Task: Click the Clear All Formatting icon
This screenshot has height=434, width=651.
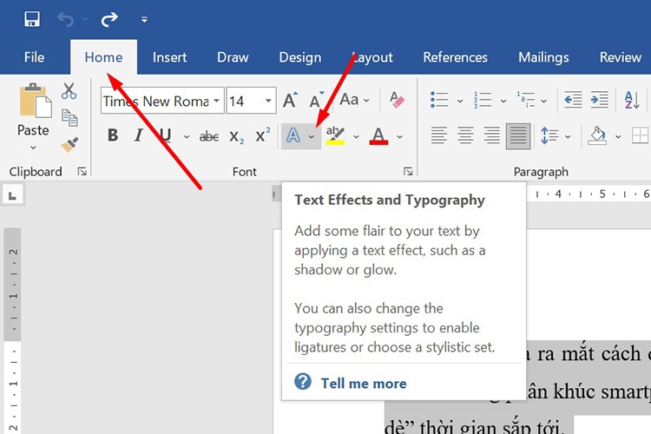Action: pyautogui.click(x=397, y=100)
